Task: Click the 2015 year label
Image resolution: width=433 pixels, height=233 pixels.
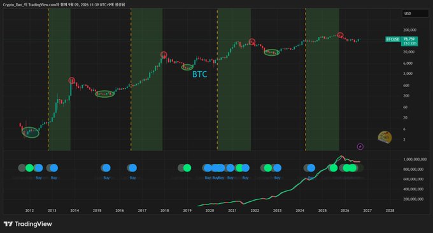Action: (x=97, y=210)
